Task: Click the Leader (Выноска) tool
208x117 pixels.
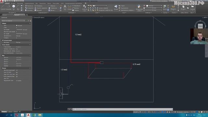Action: pyautogui.click(x=75, y=8)
